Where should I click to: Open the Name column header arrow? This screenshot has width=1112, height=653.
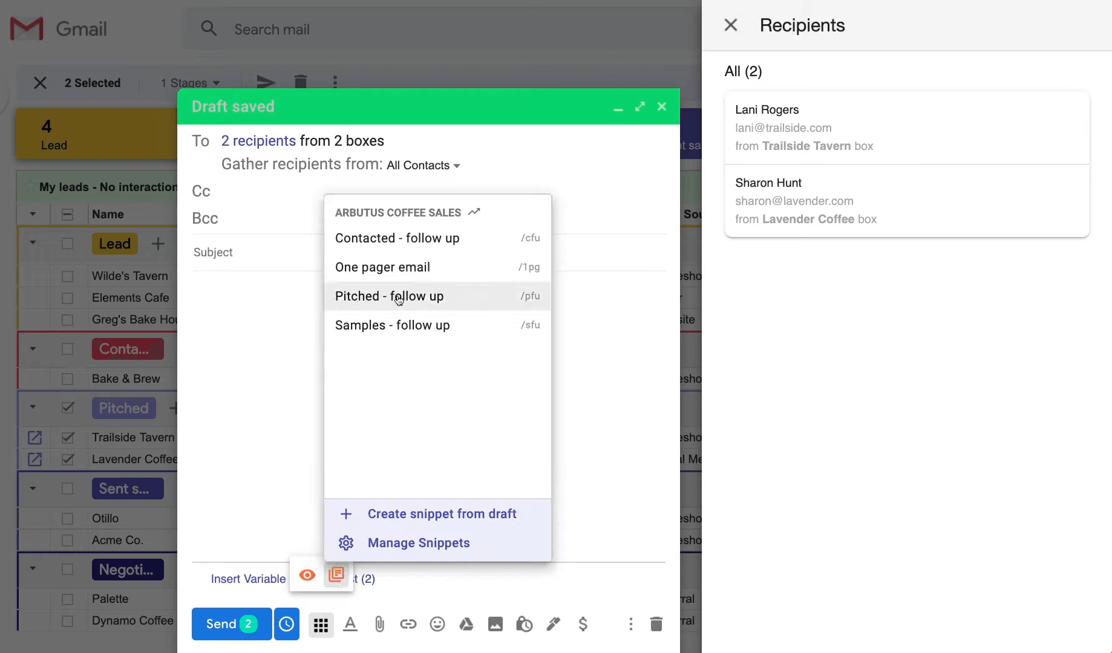tap(33, 214)
